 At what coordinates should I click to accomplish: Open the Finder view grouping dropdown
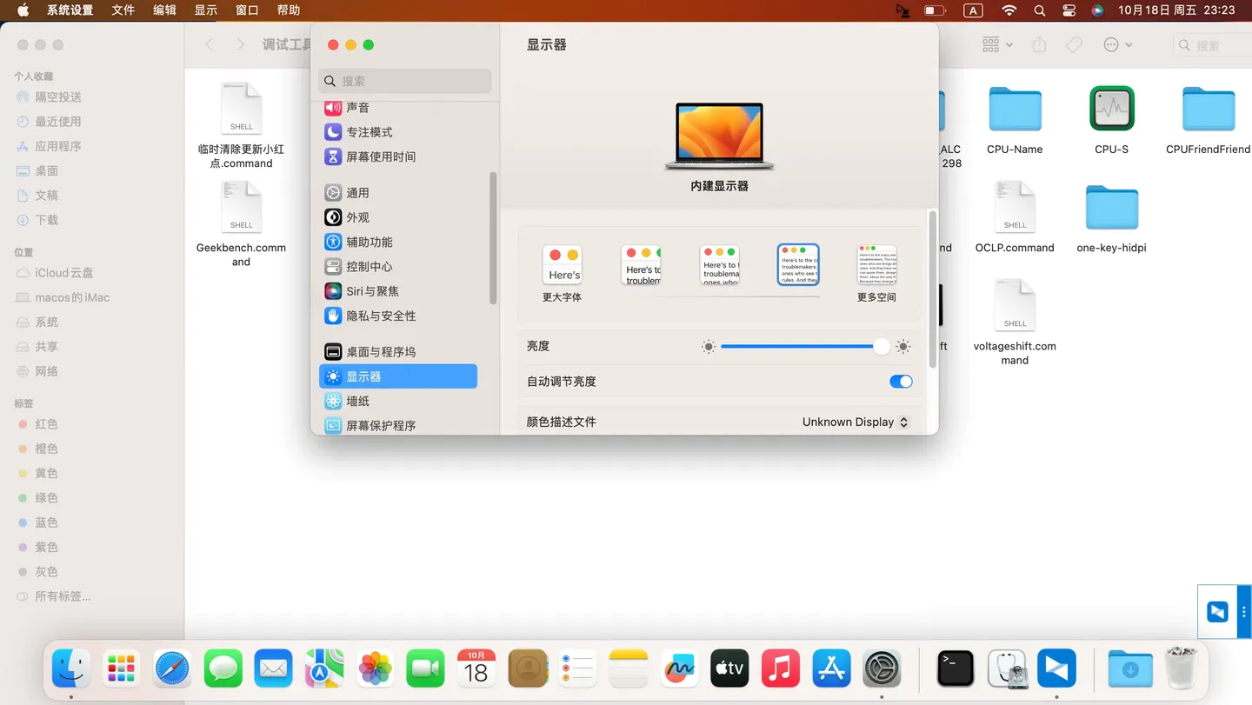995,44
